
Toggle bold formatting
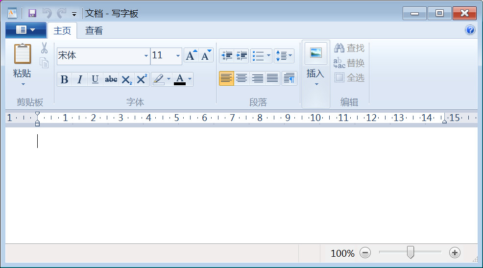point(64,79)
